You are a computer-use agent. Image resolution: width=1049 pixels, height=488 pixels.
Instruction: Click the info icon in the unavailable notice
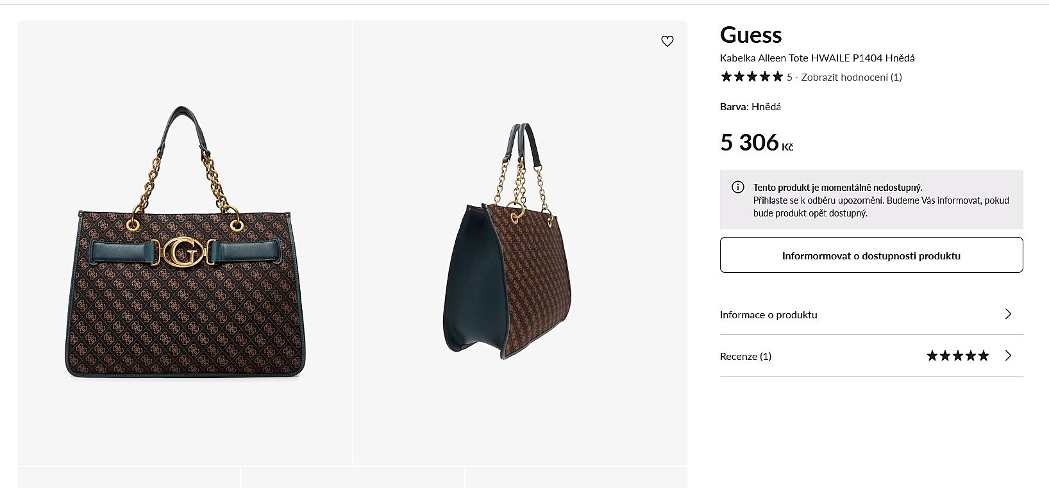click(x=737, y=187)
